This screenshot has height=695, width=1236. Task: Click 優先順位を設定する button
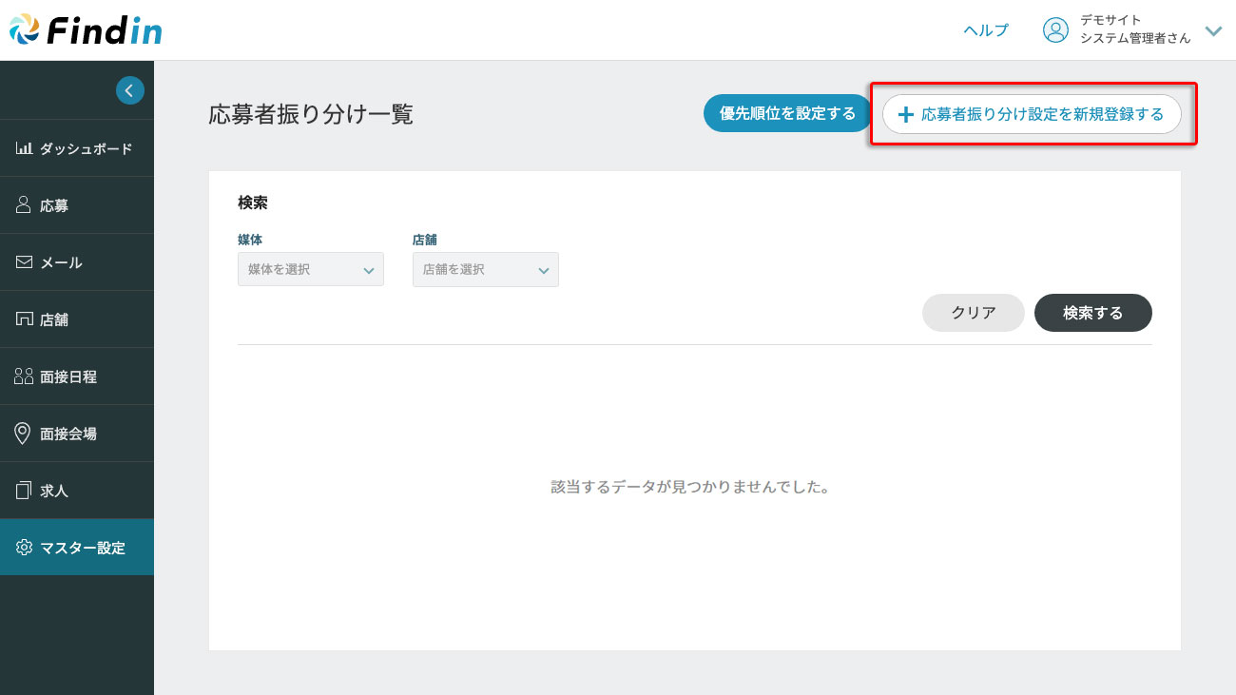tap(787, 114)
